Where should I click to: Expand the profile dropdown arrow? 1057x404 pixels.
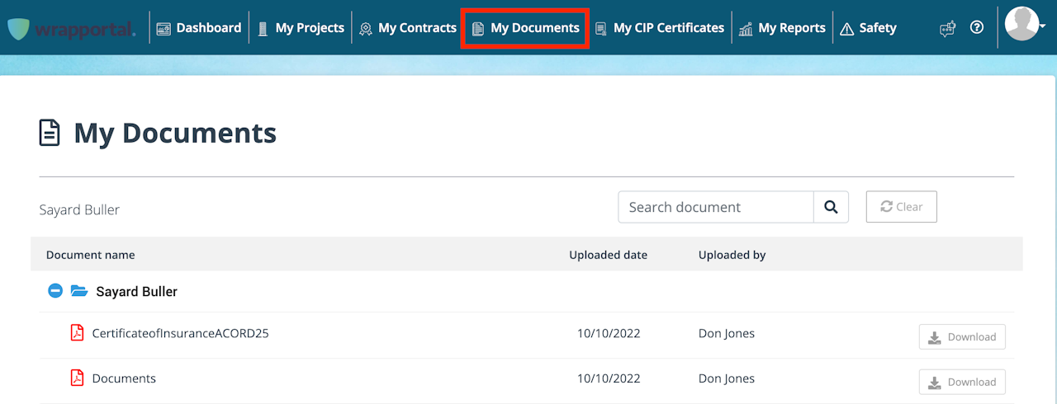[x=1043, y=26]
